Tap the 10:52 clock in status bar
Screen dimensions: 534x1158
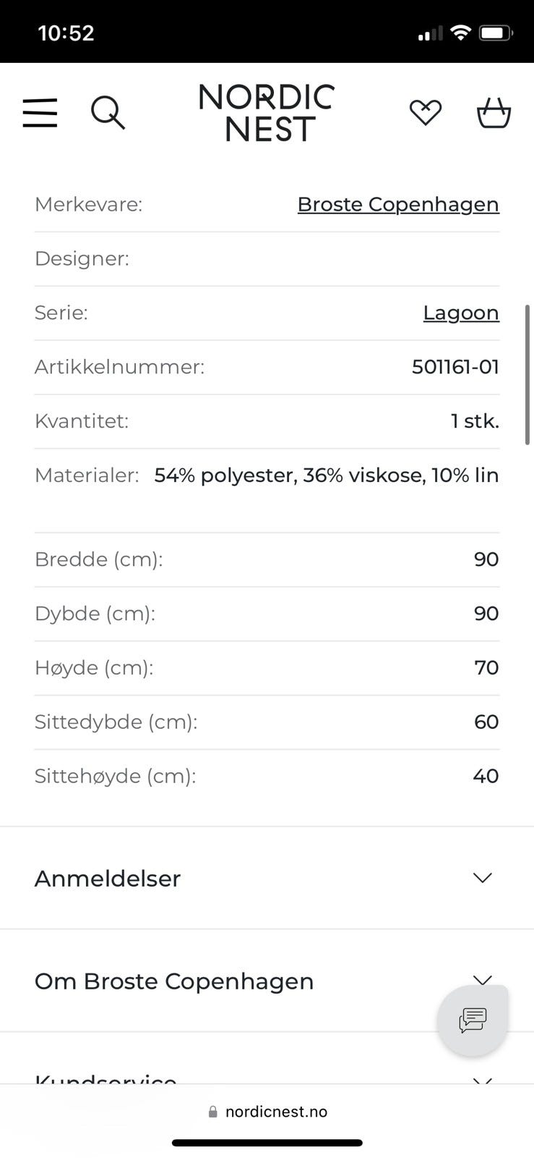pos(66,33)
